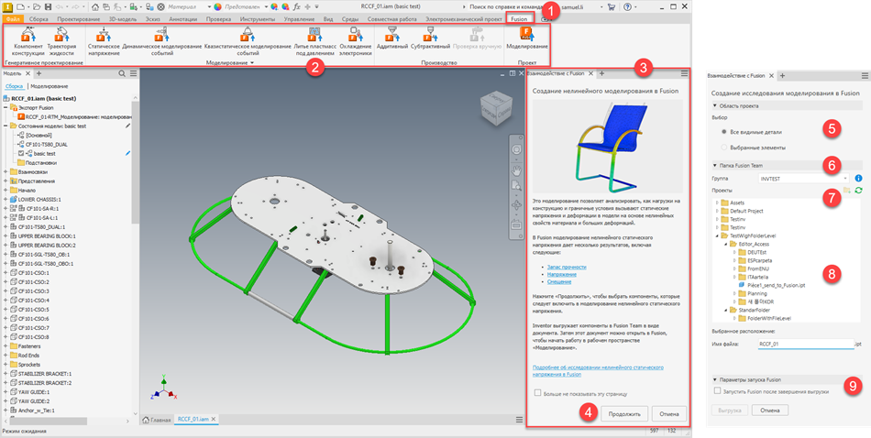Open the Литье пластмасс под давлением tool
Viewport: 871px width, 438px height.
tap(314, 42)
